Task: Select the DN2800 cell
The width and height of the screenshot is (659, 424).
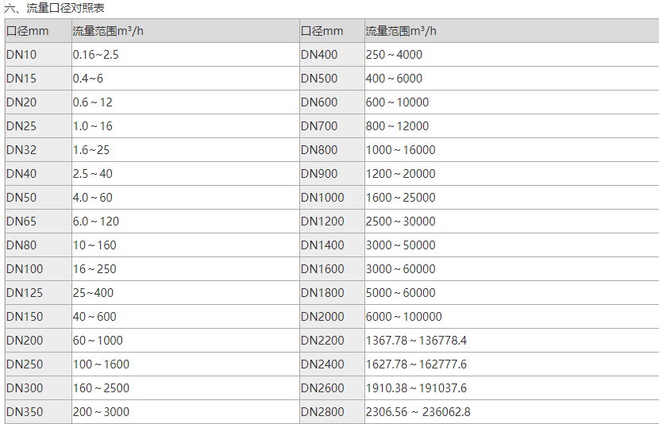Action: [322, 412]
